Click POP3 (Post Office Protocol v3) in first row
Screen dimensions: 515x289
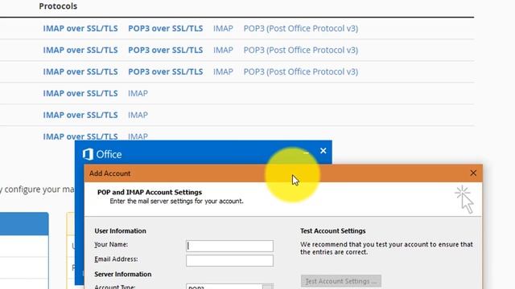tap(300, 29)
